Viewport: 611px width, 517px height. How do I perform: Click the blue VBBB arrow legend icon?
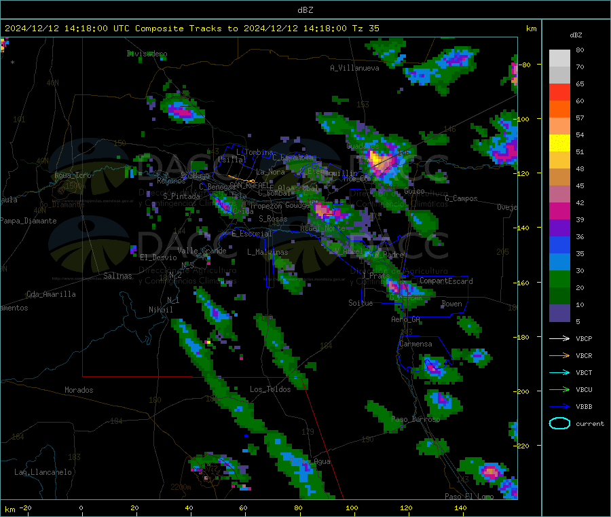pos(559,406)
